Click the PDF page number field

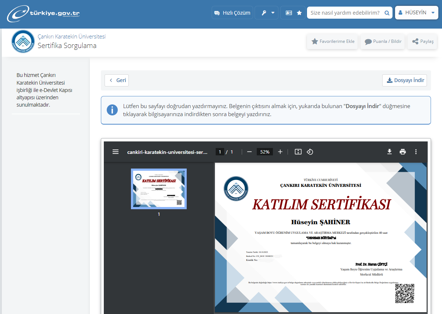[220, 152]
